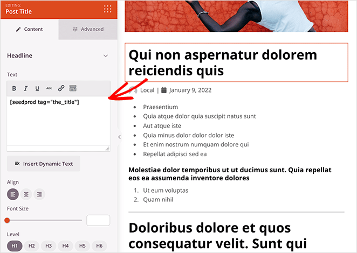Select align center option
The height and width of the screenshot is (253, 357).
pyautogui.click(x=26, y=194)
